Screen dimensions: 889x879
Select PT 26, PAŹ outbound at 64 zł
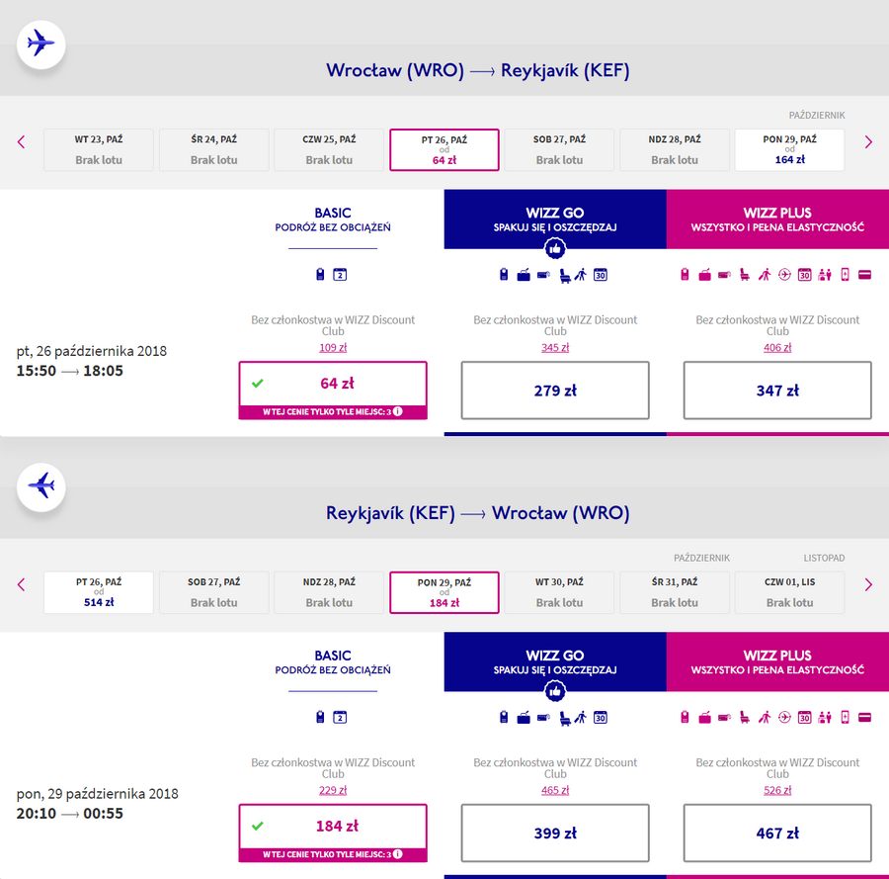coord(444,150)
